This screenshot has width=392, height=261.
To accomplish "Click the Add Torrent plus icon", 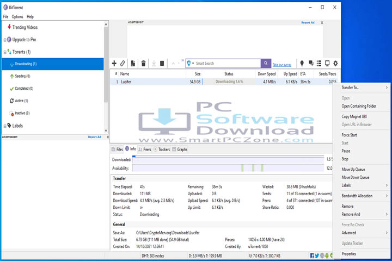I will [114, 64].
